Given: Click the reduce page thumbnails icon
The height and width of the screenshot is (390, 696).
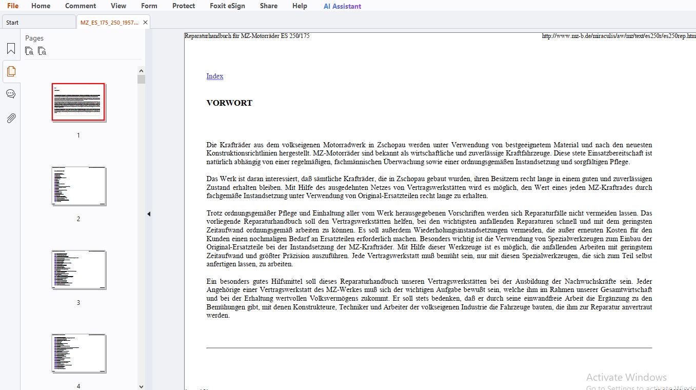Looking at the screenshot, I should tap(42, 51).
